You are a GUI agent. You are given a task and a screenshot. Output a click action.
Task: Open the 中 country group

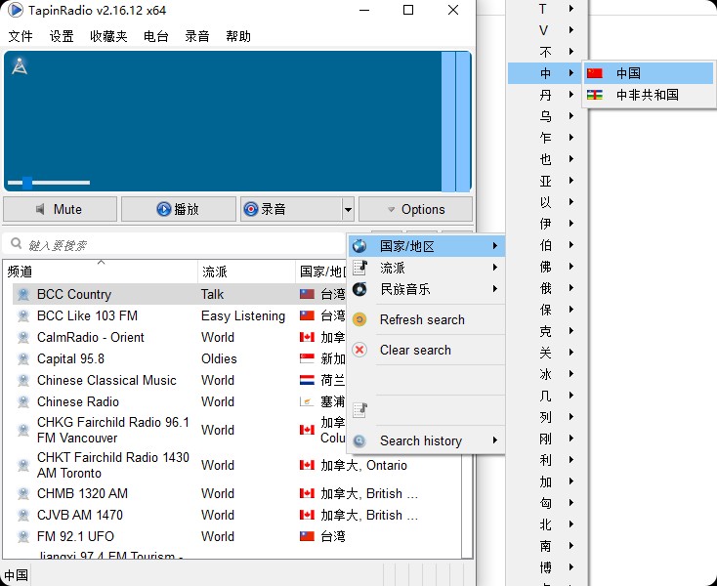pyautogui.click(x=547, y=73)
